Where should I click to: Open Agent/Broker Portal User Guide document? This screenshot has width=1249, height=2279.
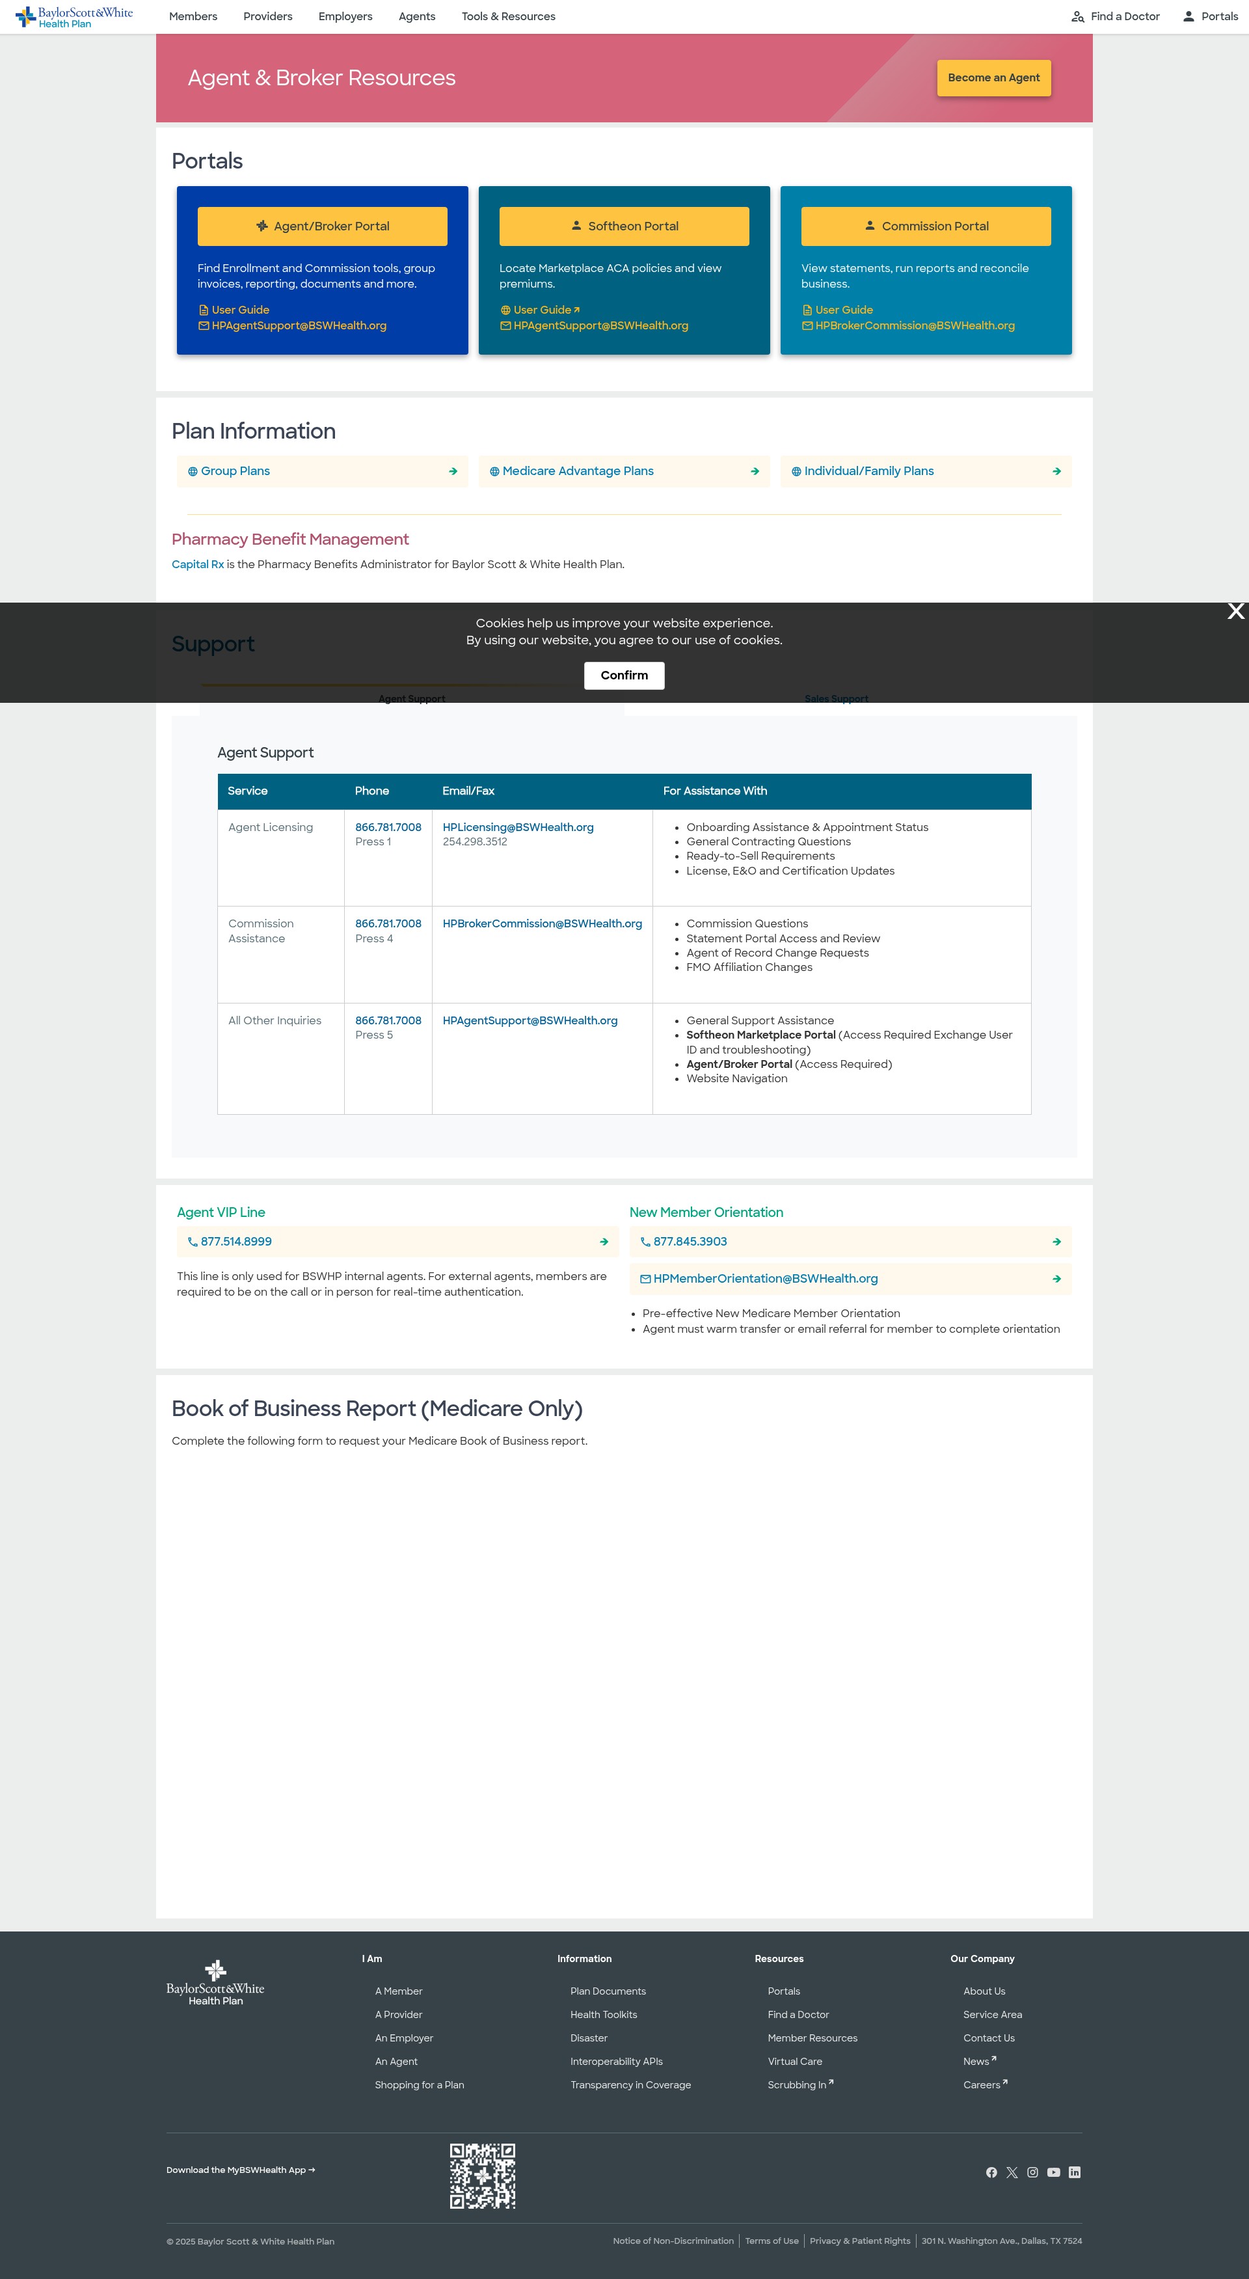point(234,310)
